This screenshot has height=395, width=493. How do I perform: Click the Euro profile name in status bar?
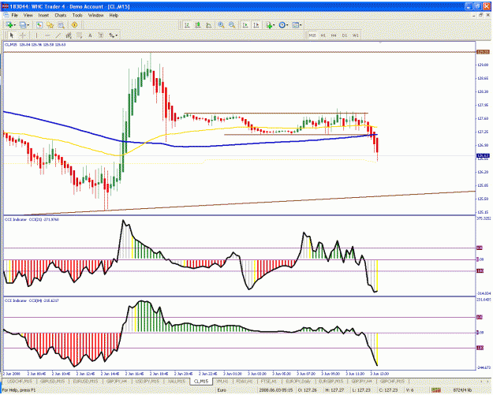tap(222, 390)
